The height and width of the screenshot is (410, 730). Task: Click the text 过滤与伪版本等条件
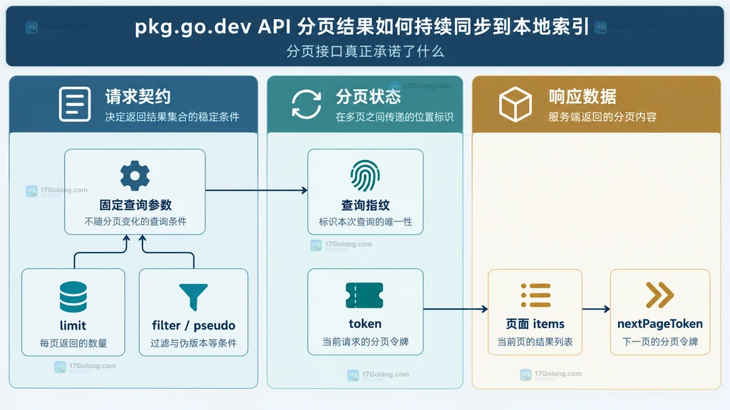click(x=193, y=343)
